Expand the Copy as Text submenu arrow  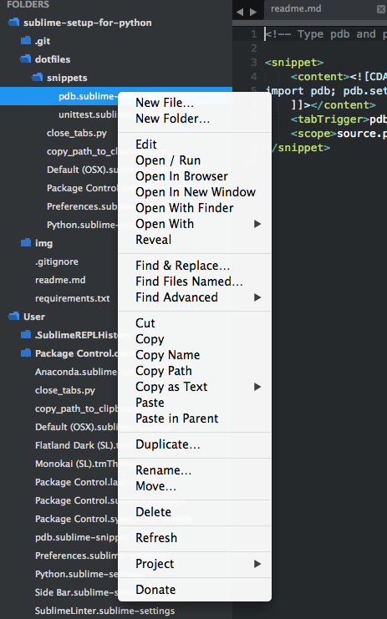point(257,387)
